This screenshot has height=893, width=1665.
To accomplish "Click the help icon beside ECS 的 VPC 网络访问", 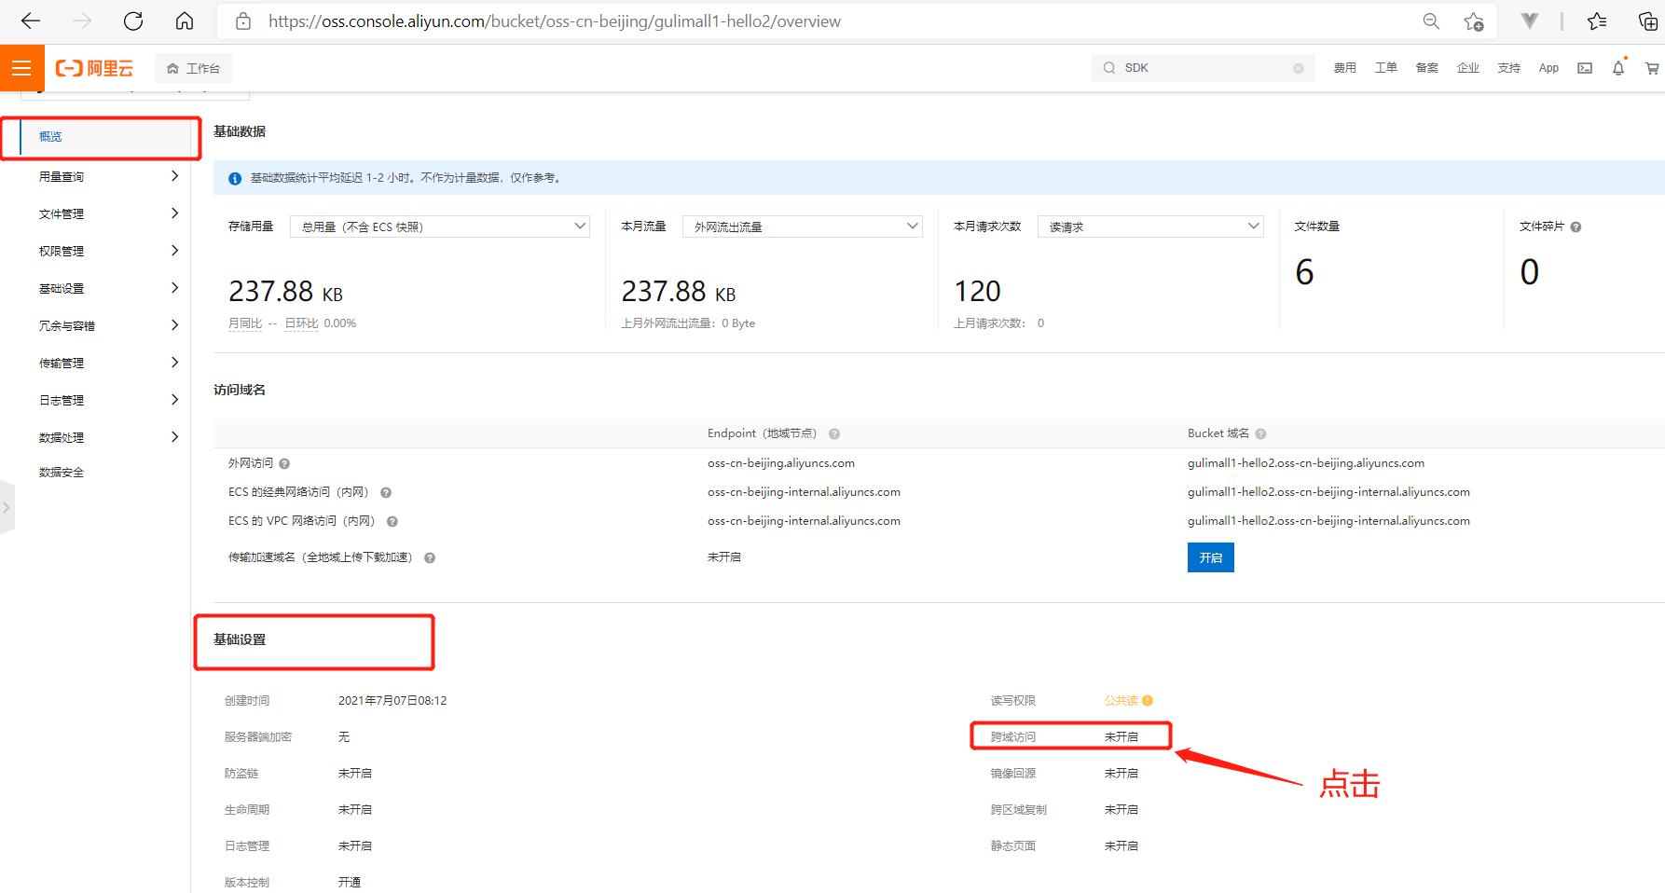I will [392, 521].
